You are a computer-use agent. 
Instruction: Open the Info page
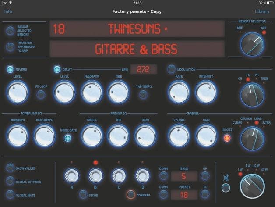click(x=8, y=11)
